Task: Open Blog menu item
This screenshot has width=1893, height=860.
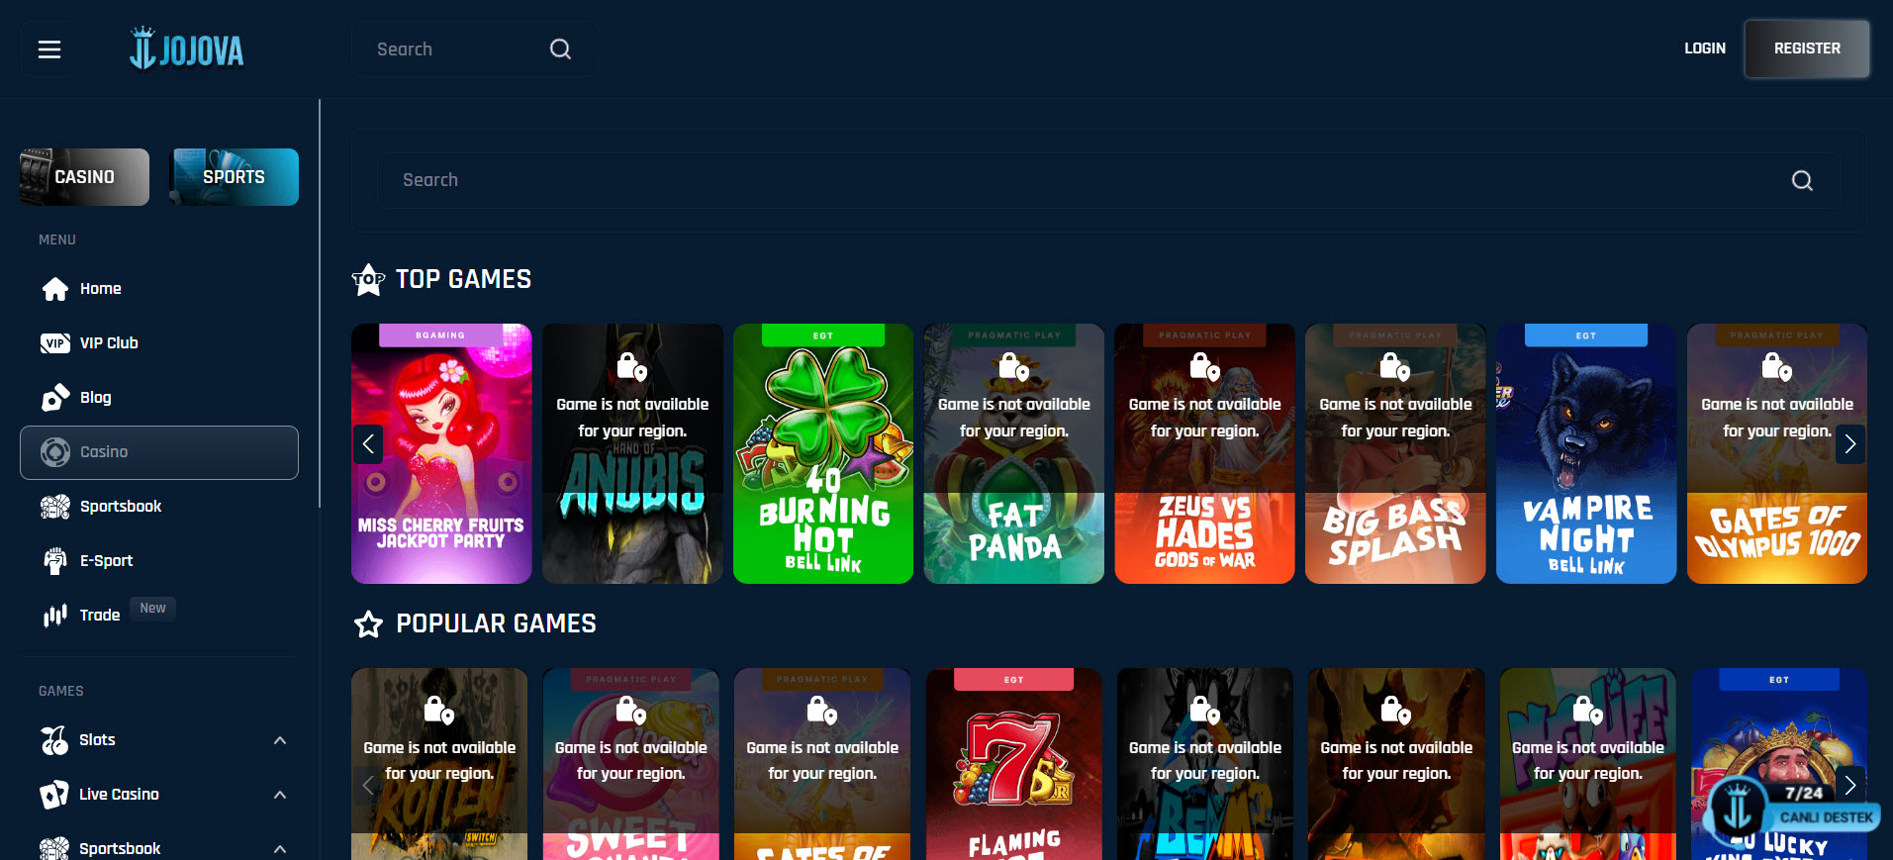Action: pyautogui.click(x=159, y=398)
